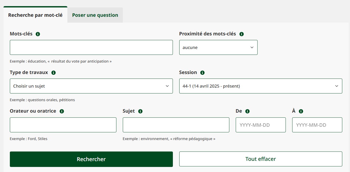Click the info icon next to Type de travaux
The image size is (350, 172).
[53, 72]
